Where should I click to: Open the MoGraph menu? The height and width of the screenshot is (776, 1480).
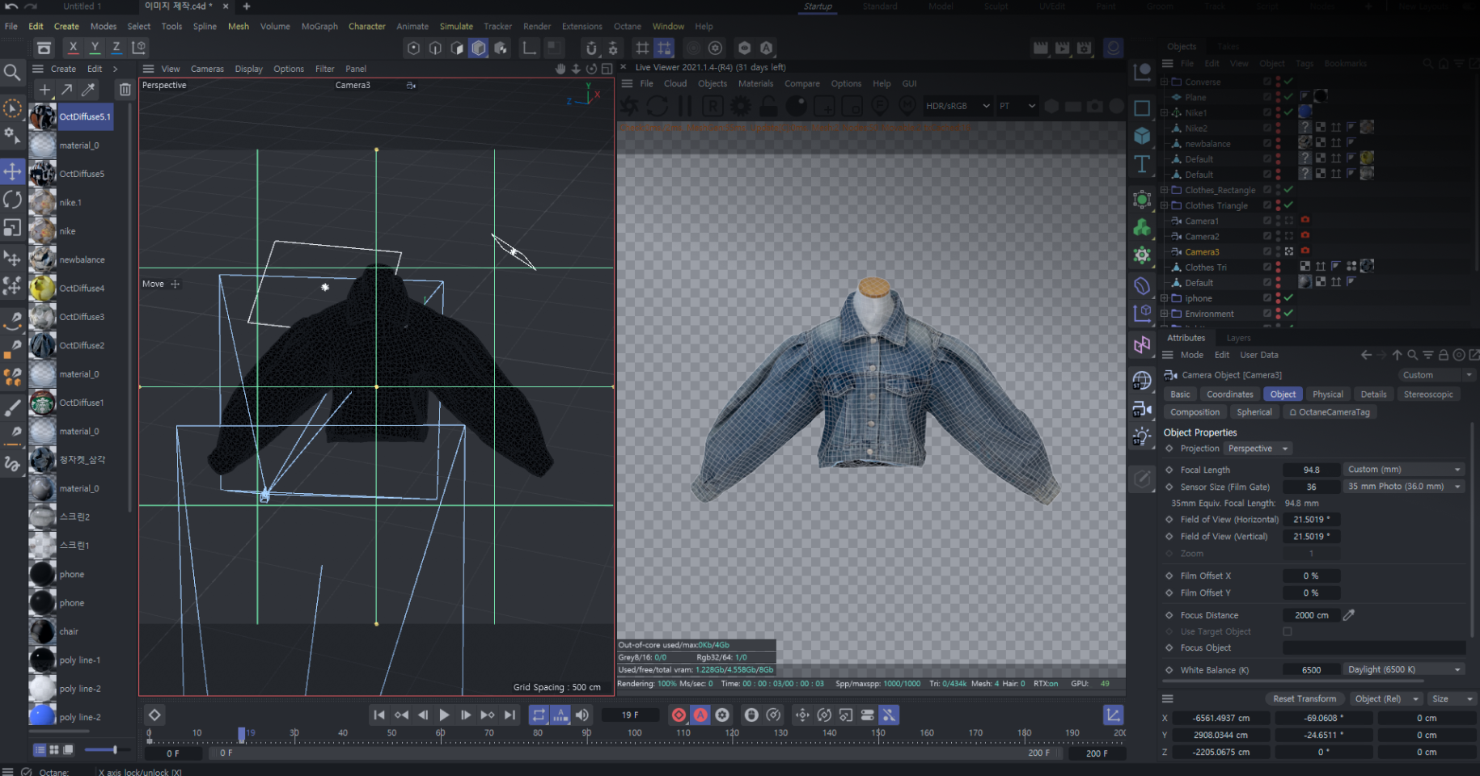(x=319, y=26)
